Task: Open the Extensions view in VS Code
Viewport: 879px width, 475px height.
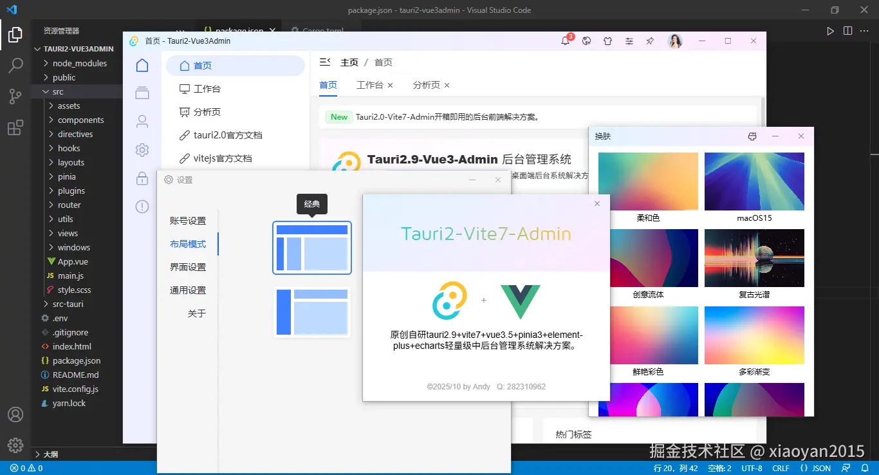Action: [15, 127]
